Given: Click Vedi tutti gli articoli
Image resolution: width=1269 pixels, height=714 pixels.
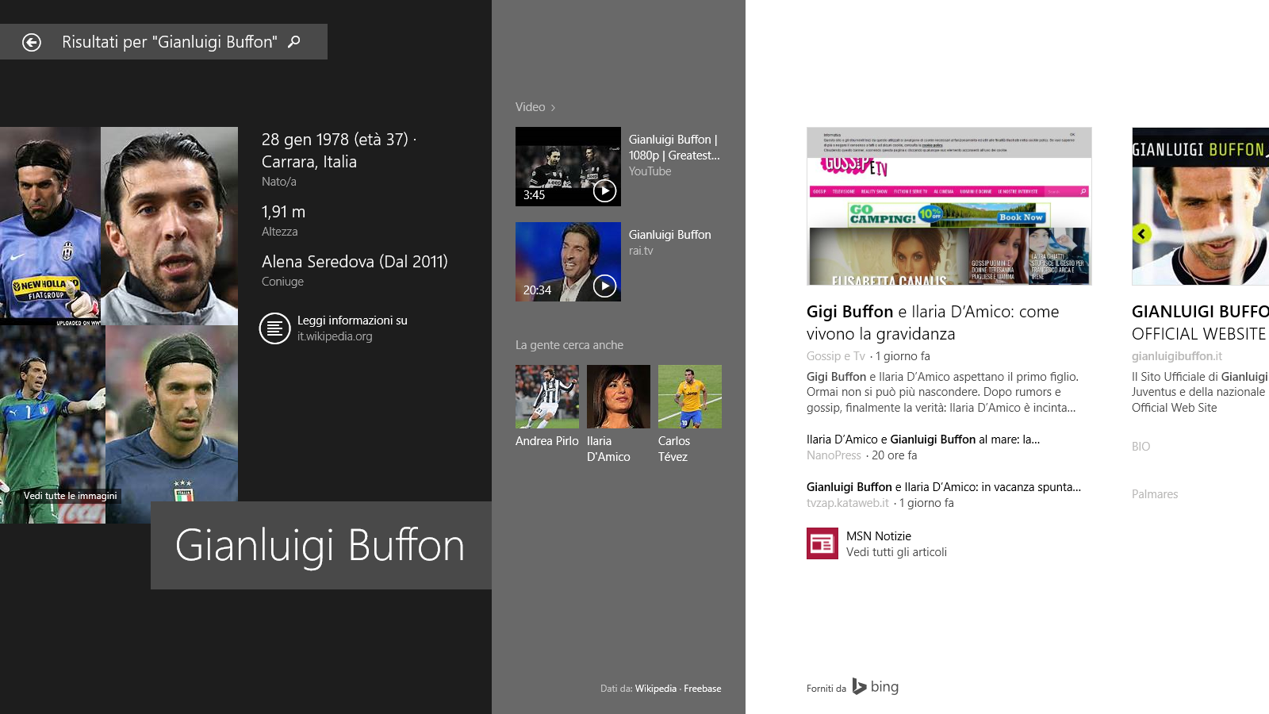Looking at the screenshot, I should click(896, 552).
